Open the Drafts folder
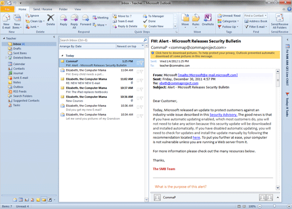This screenshot has height=209, width=292. [15, 48]
